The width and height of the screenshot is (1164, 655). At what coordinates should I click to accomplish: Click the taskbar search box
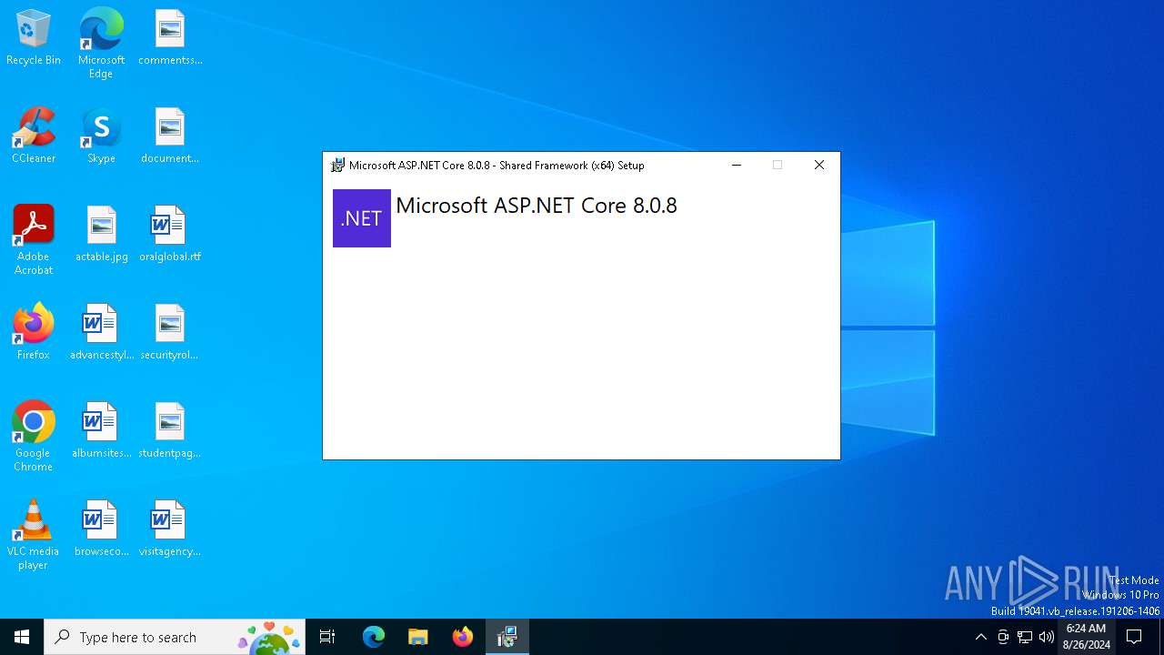(175, 637)
